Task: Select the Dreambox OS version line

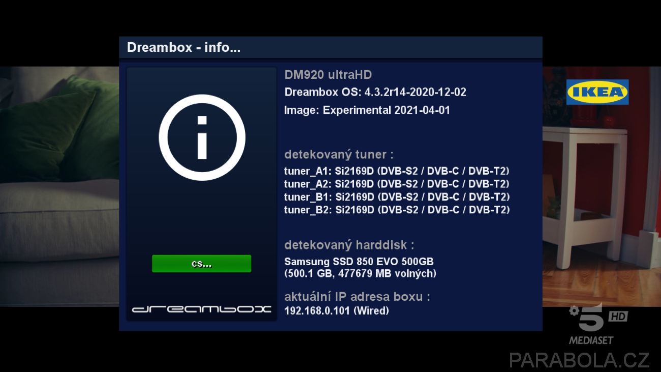Action: tap(375, 92)
